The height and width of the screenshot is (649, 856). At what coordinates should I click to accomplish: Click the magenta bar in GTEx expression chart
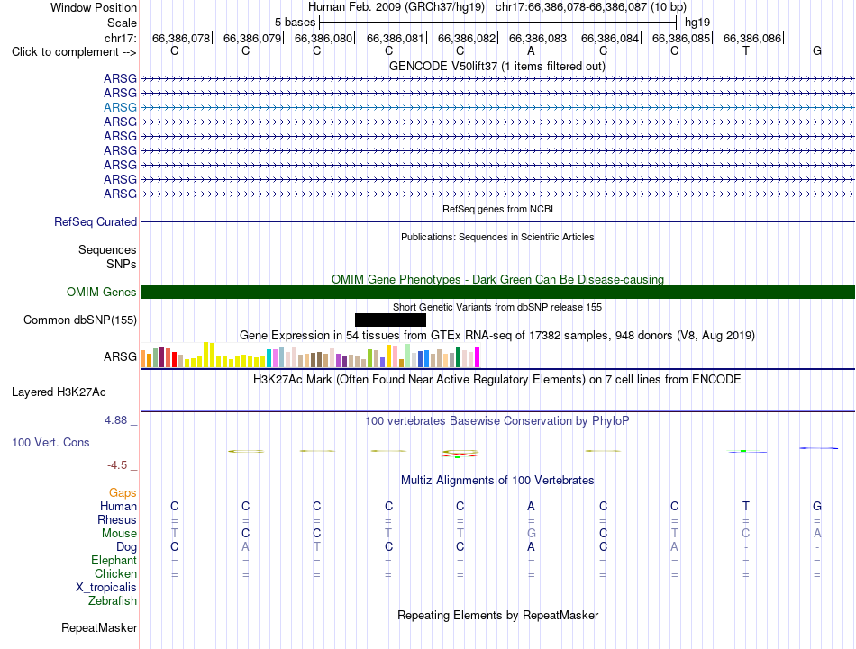point(478,356)
